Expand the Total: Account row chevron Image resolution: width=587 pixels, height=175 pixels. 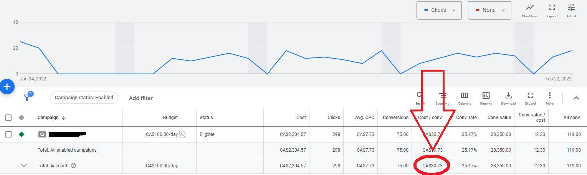pyautogui.click(x=24, y=166)
